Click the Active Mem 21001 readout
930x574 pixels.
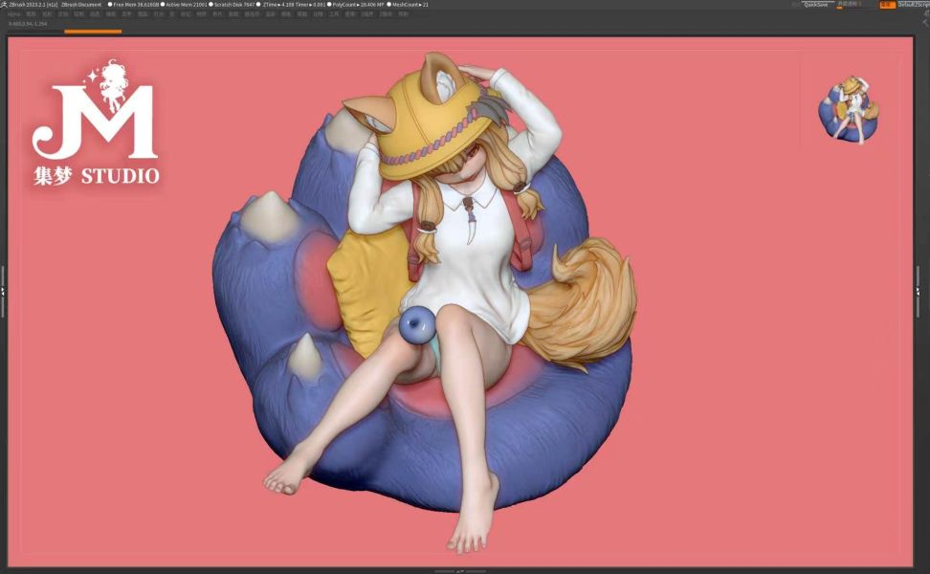coord(185,4)
